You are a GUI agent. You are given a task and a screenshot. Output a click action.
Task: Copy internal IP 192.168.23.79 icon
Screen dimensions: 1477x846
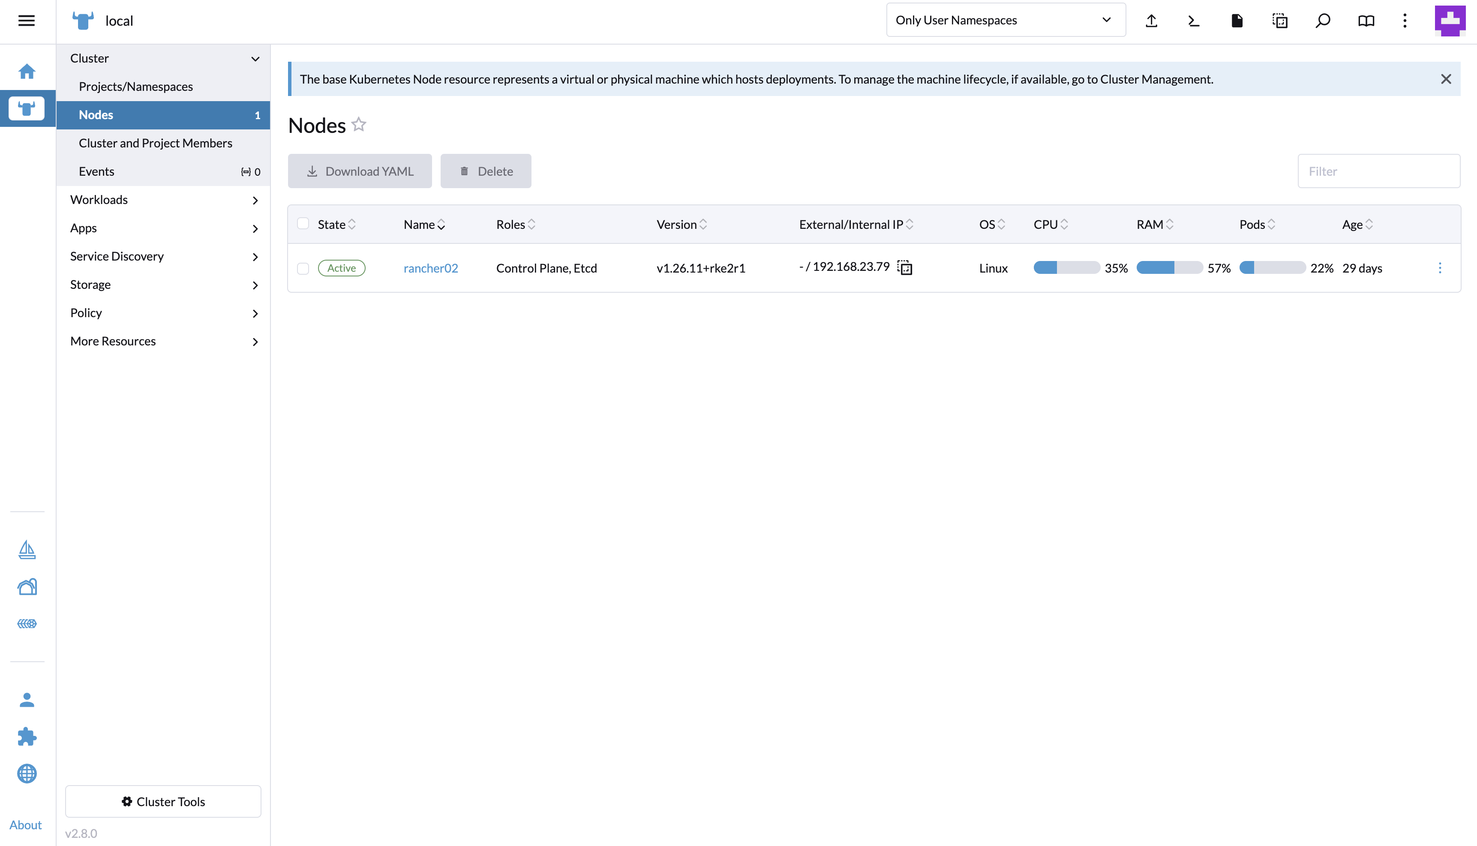[905, 267]
